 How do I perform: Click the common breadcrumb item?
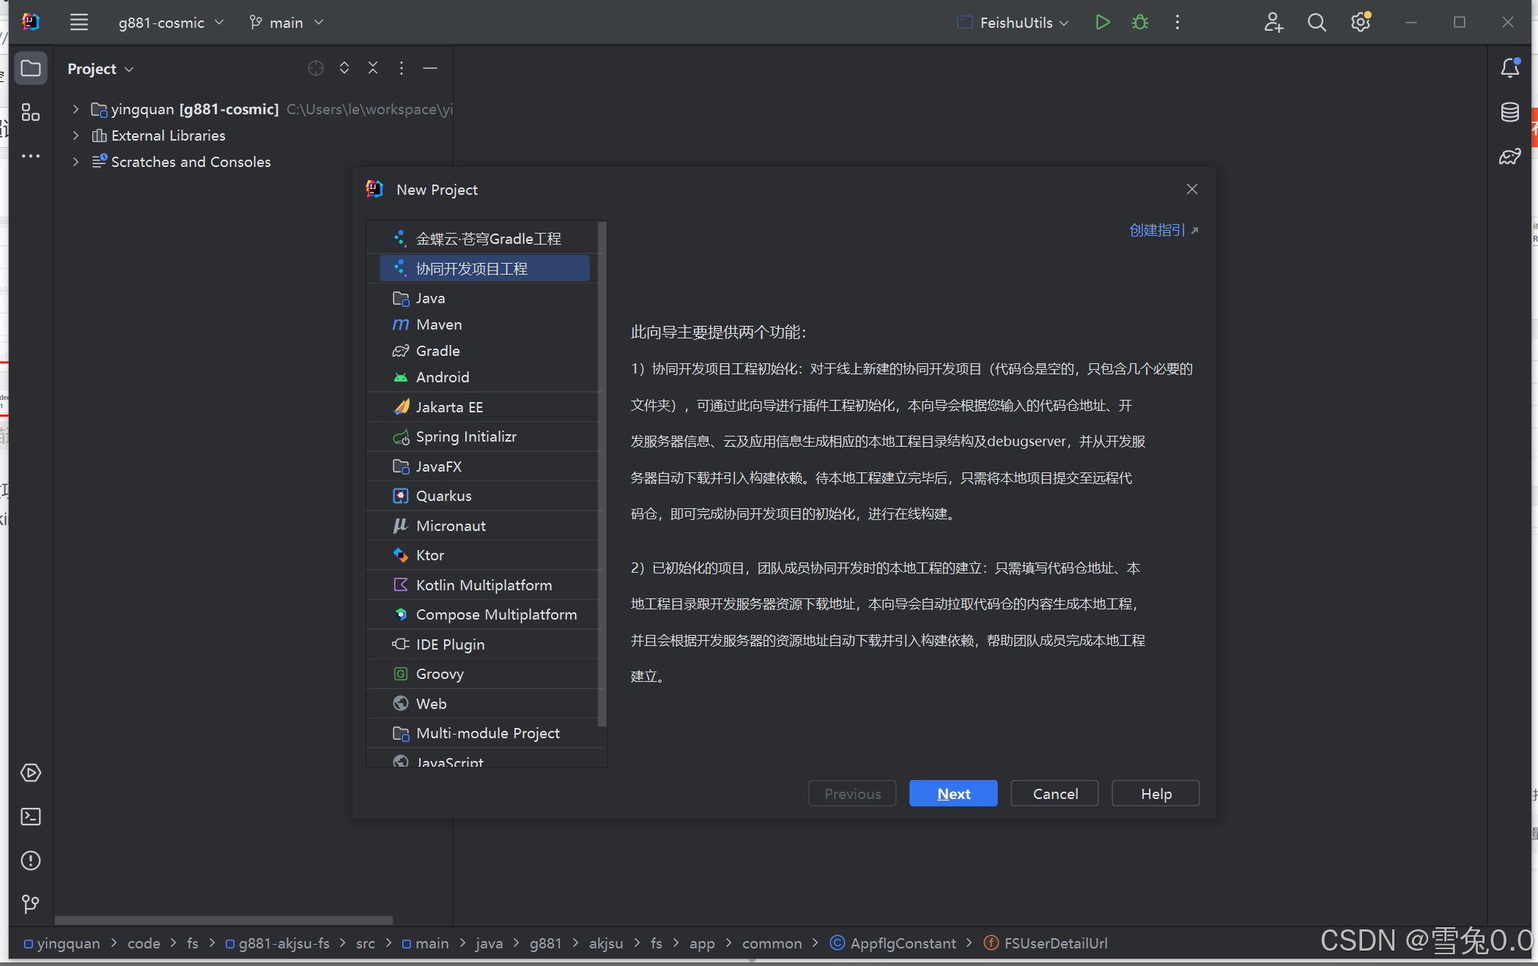pyautogui.click(x=772, y=943)
